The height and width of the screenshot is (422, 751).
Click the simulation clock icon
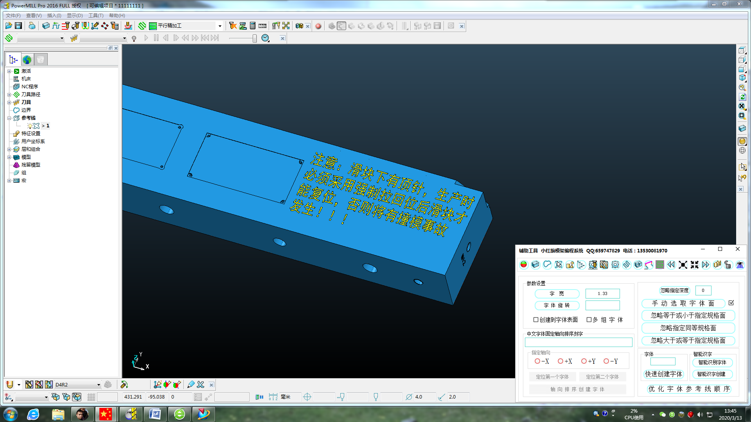pyautogui.click(x=265, y=38)
